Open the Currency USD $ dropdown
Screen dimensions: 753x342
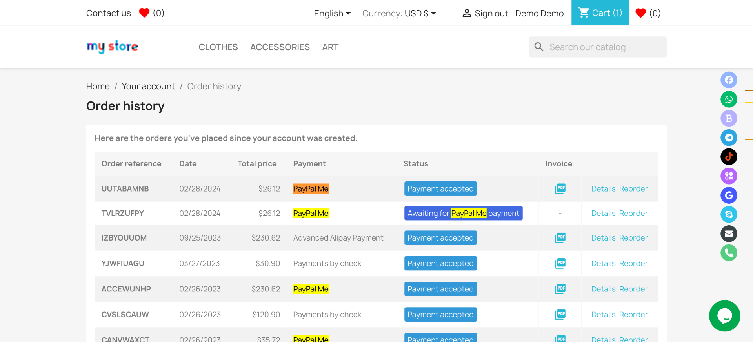tap(399, 13)
